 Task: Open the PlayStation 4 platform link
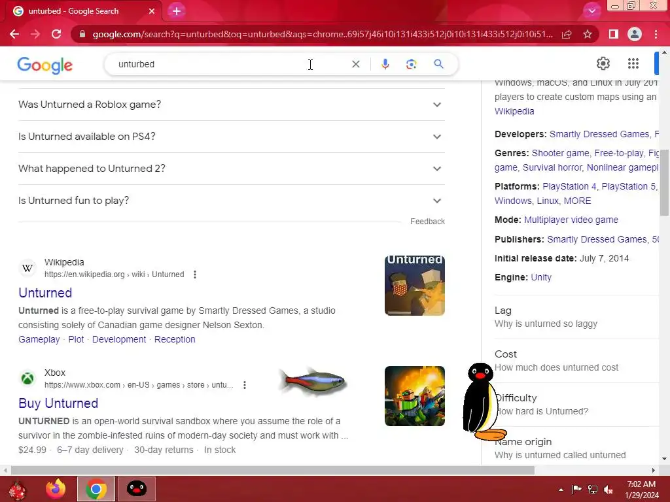[x=569, y=186]
